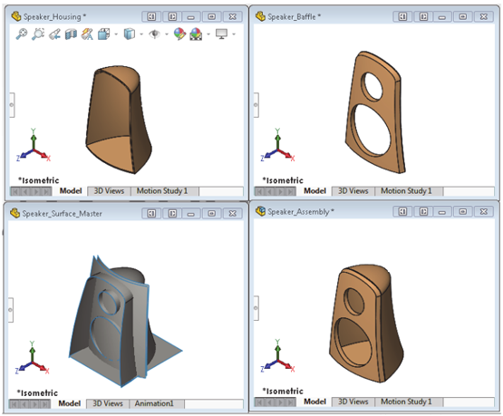
Task: Click the Speaker_Assembly orientation triad
Action: pos(277,356)
